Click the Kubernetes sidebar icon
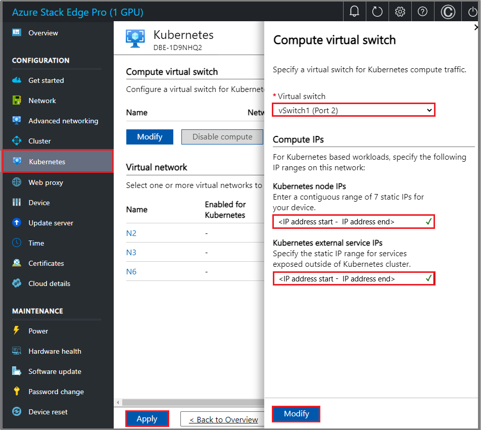481x430 pixels. (x=17, y=161)
